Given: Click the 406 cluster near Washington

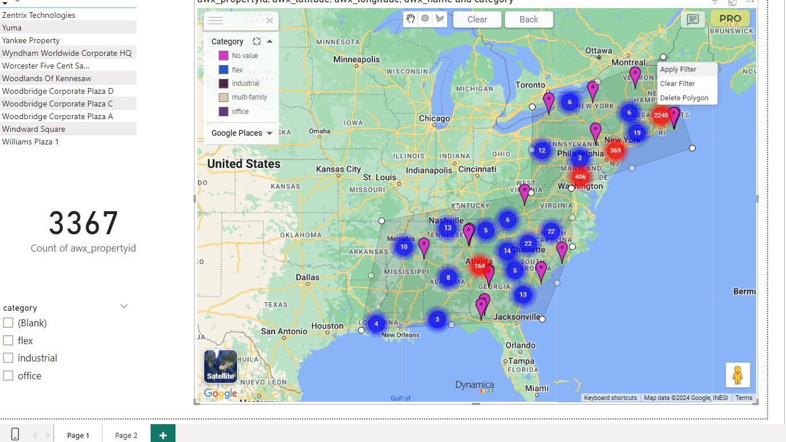Looking at the screenshot, I should pyautogui.click(x=580, y=177).
